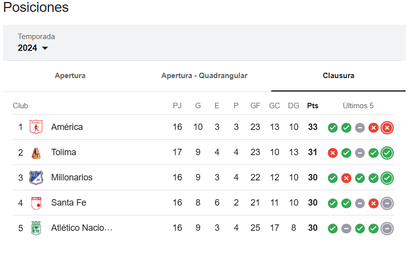Click the América club crest
The height and width of the screenshot is (256, 418).
[36, 127]
